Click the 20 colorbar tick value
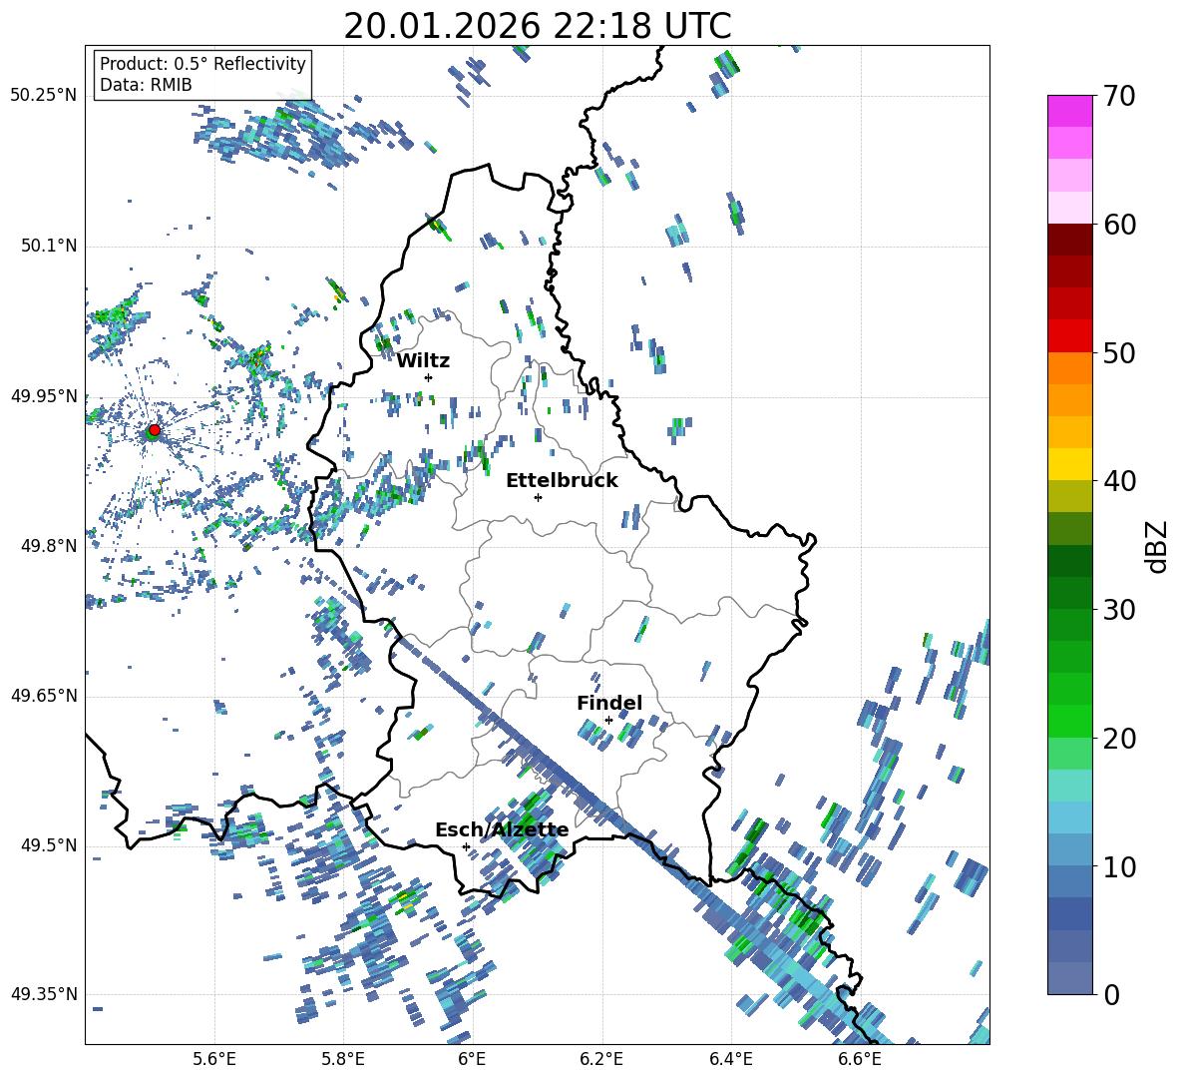The image size is (1181, 1079). tap(1119, 739)
